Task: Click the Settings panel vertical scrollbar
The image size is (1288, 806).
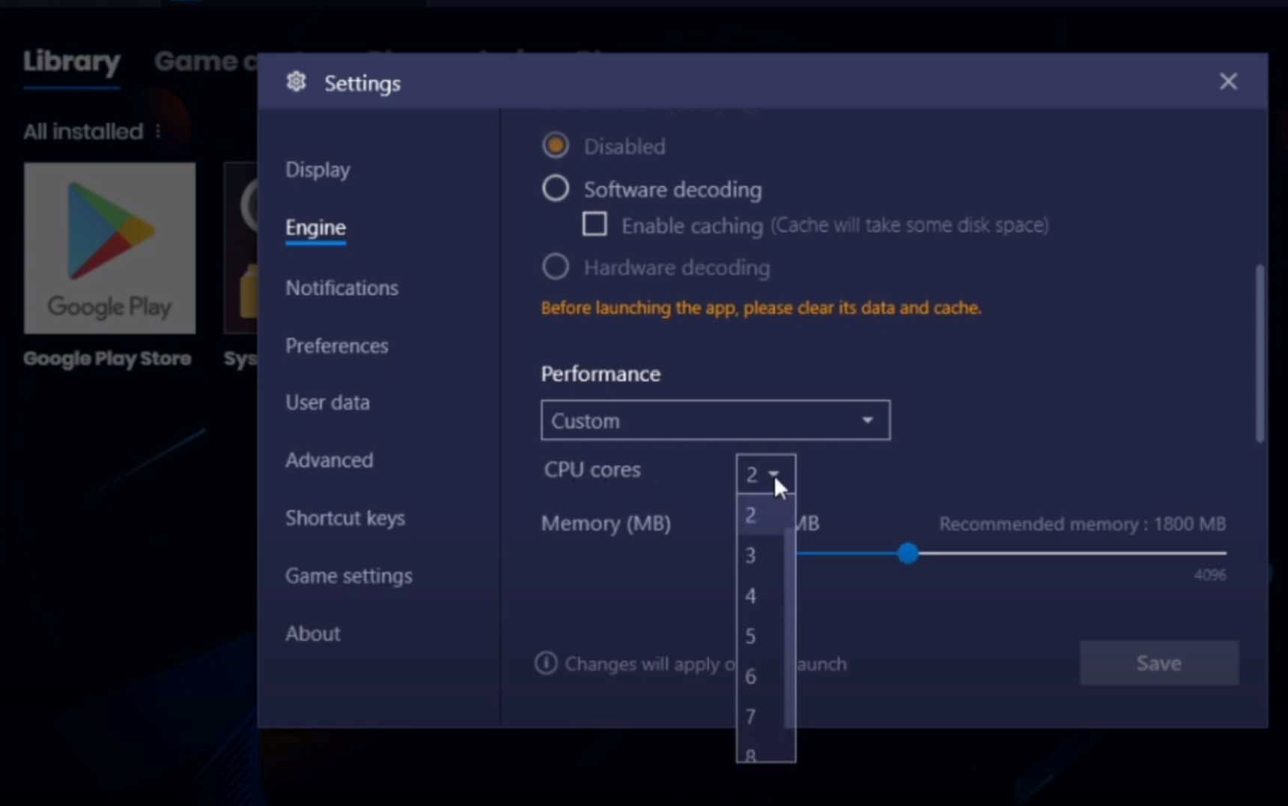Action: [x=1260, y=353]
